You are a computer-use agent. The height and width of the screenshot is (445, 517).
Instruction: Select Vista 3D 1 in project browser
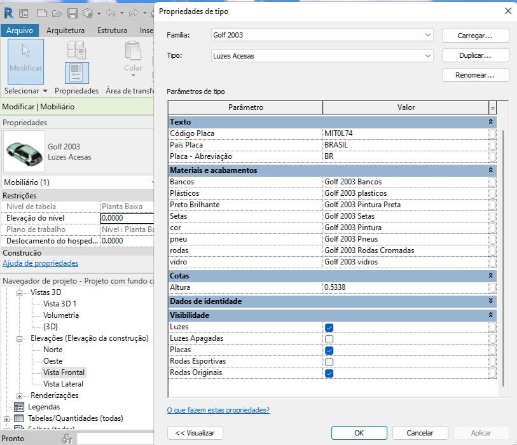click(x=60, y=304)
